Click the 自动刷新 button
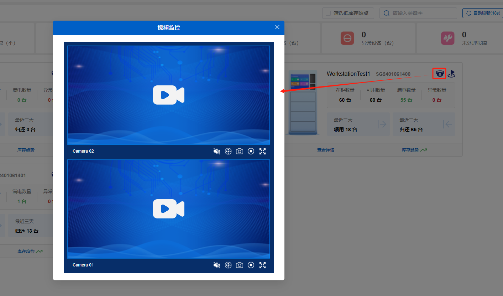The height and width of the screenshot is (296, 503). click(483, 13)
